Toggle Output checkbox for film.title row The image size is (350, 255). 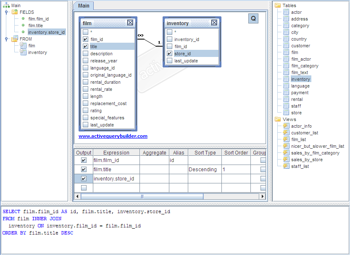84,169
